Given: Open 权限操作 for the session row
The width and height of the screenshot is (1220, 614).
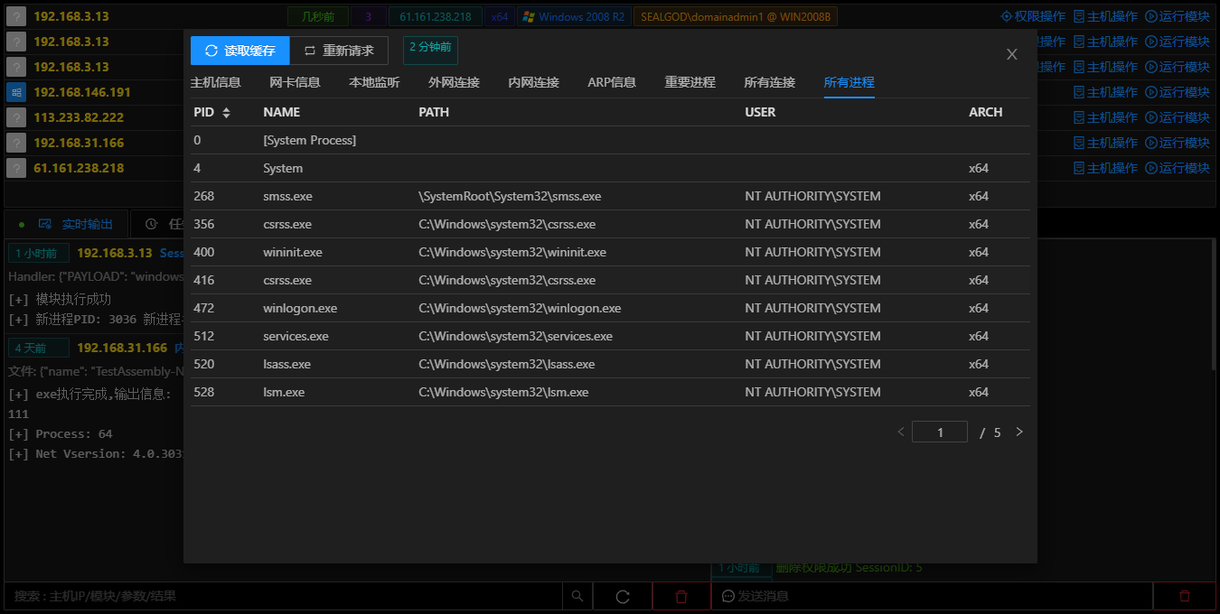Looking at the screenshot, I should pyautogui.click(x=1033, y=16).
